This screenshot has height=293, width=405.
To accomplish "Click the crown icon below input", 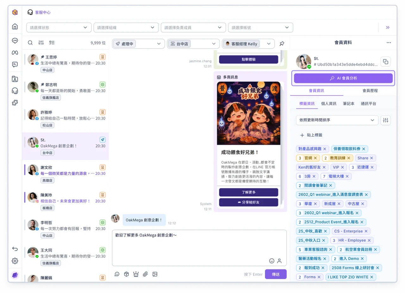I will click(136, 274).
